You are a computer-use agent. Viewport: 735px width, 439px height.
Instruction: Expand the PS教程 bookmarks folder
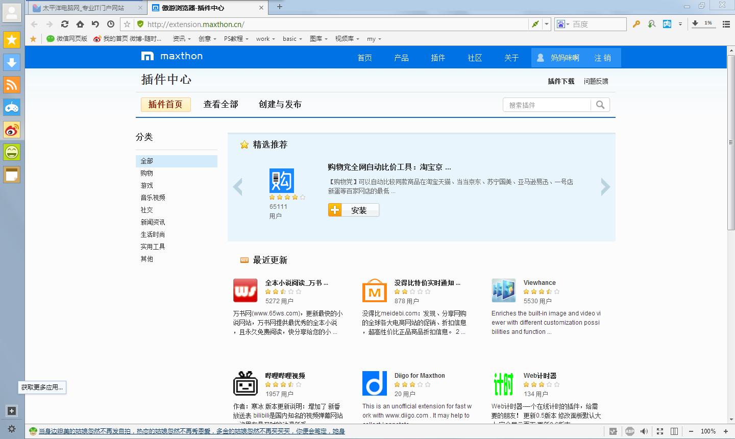tap(236, 38)
